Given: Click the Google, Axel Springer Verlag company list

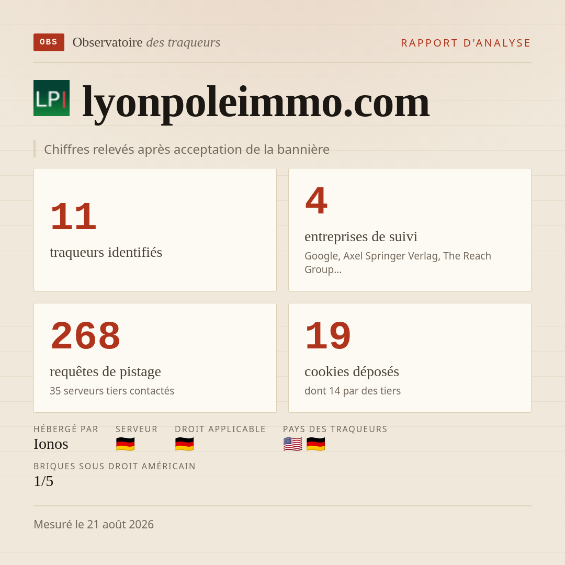Looking at the screenshot, I should click(398, 262).
